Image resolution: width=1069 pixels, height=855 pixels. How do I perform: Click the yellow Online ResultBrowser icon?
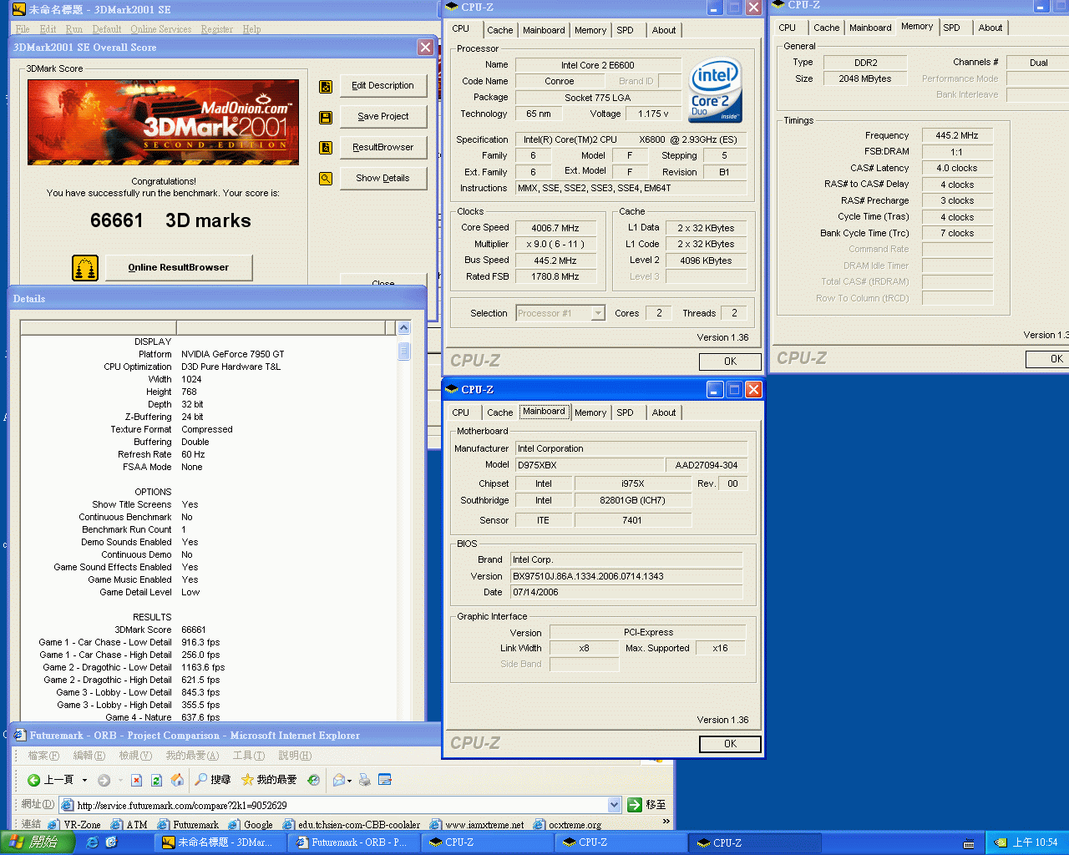(x=85, y=268)
